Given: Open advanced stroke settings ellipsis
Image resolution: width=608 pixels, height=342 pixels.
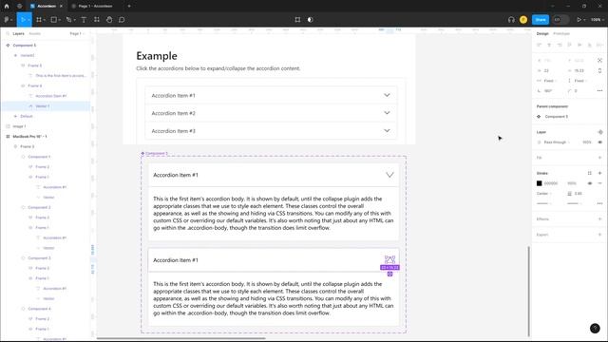Looking at the screenshot, I should coord(599,203).
